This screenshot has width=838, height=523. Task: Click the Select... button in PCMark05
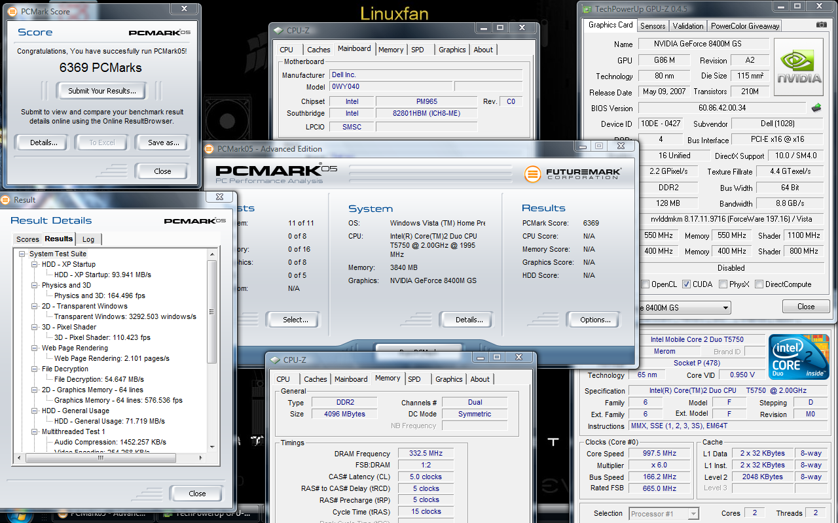(x=295, y=320)
